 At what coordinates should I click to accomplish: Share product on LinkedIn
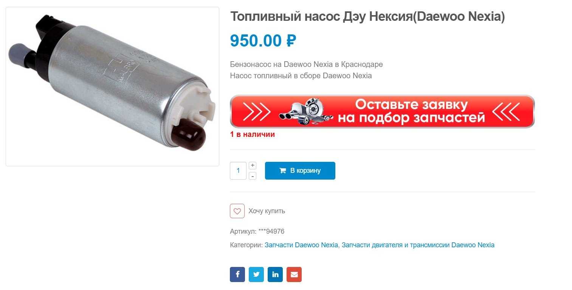[x=275, y=274]
